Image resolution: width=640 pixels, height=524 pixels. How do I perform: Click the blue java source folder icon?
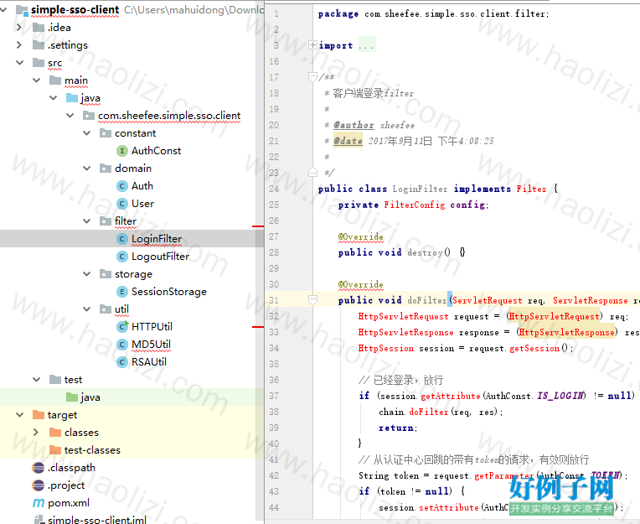(x=72, y=97)
